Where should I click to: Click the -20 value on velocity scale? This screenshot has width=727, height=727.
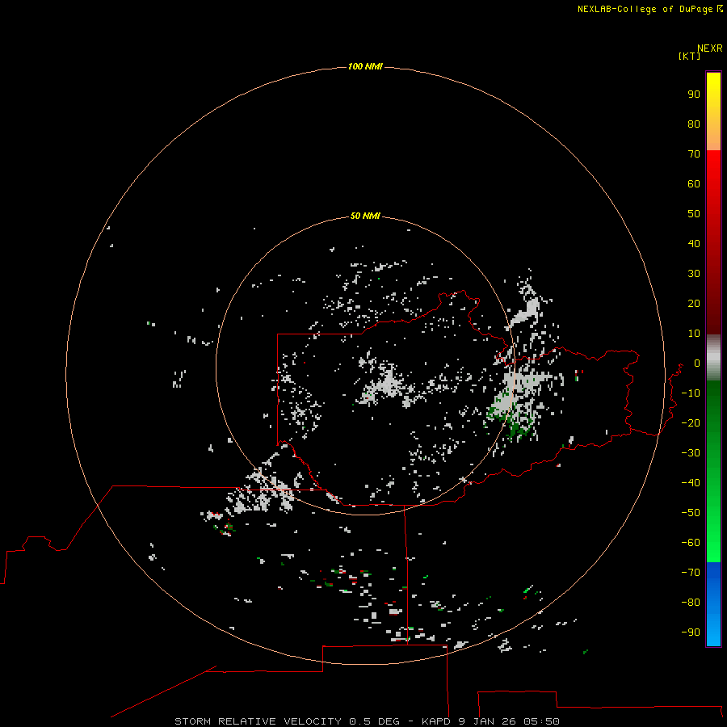pos(691,422)
